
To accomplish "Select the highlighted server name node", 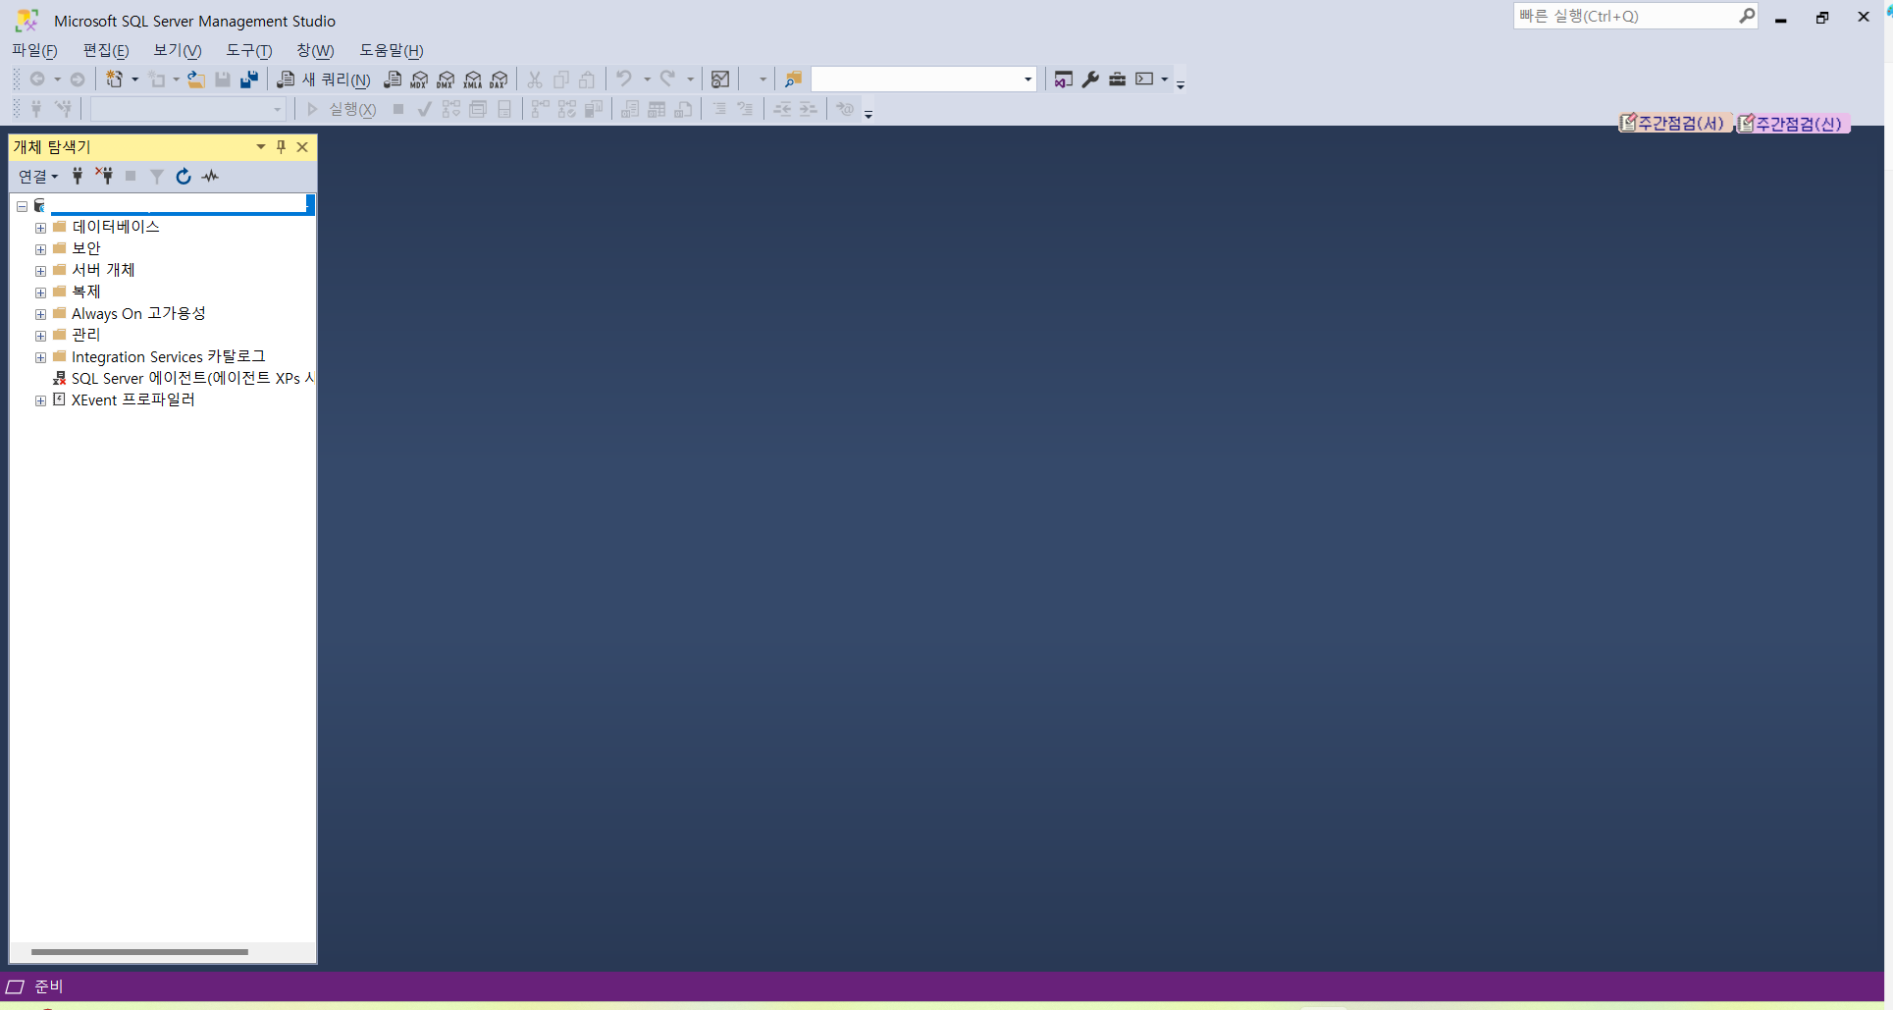I will 183,204.
